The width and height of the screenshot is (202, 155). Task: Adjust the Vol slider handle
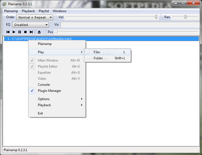click(x=156, y=17)
